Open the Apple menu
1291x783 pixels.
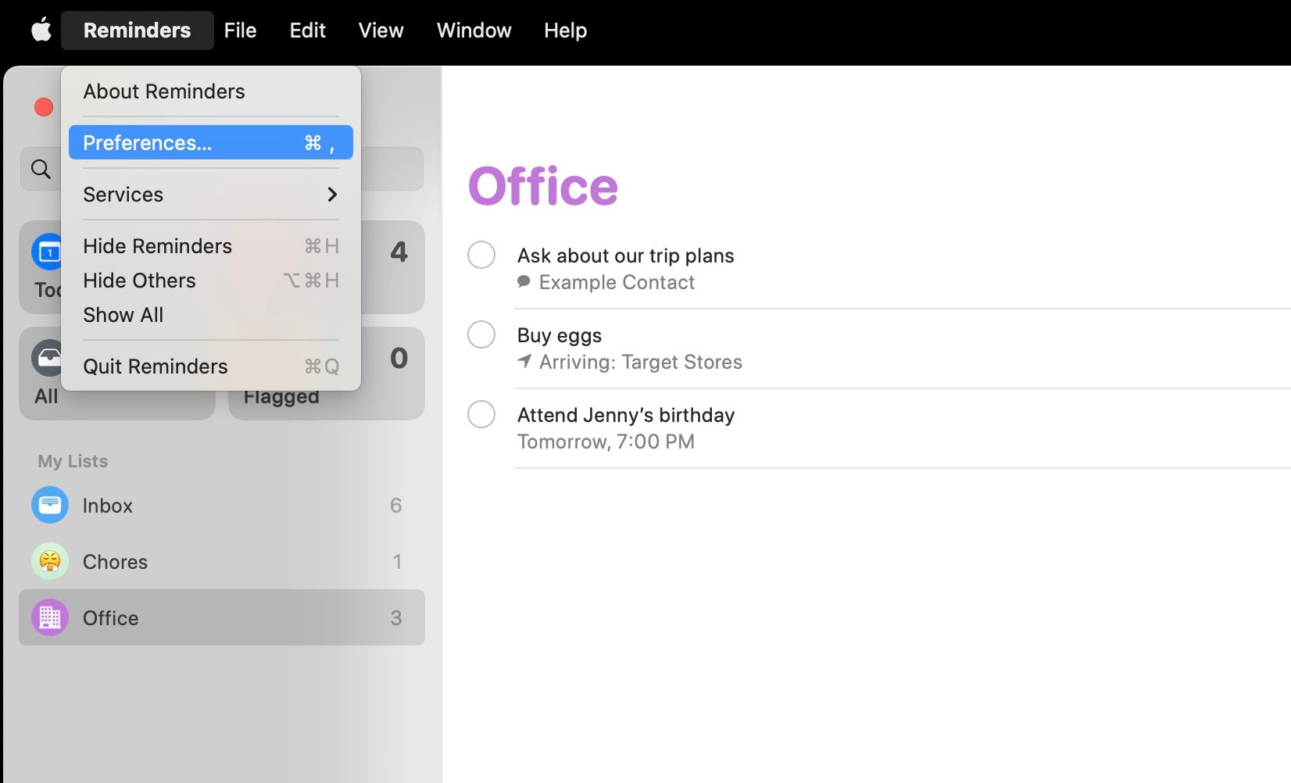pyautogui.click(x=41, y=30)
